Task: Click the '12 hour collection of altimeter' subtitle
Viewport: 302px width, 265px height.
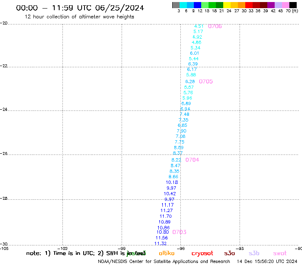Action: tap(64, 17)
